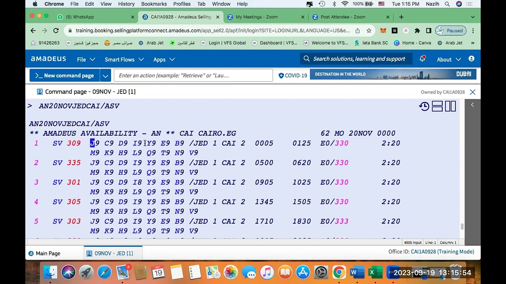The height and width of the screenshot is (284, 506).
Task: Split command page horizontally
Action: pyautogui.click(x=437, y=106)
